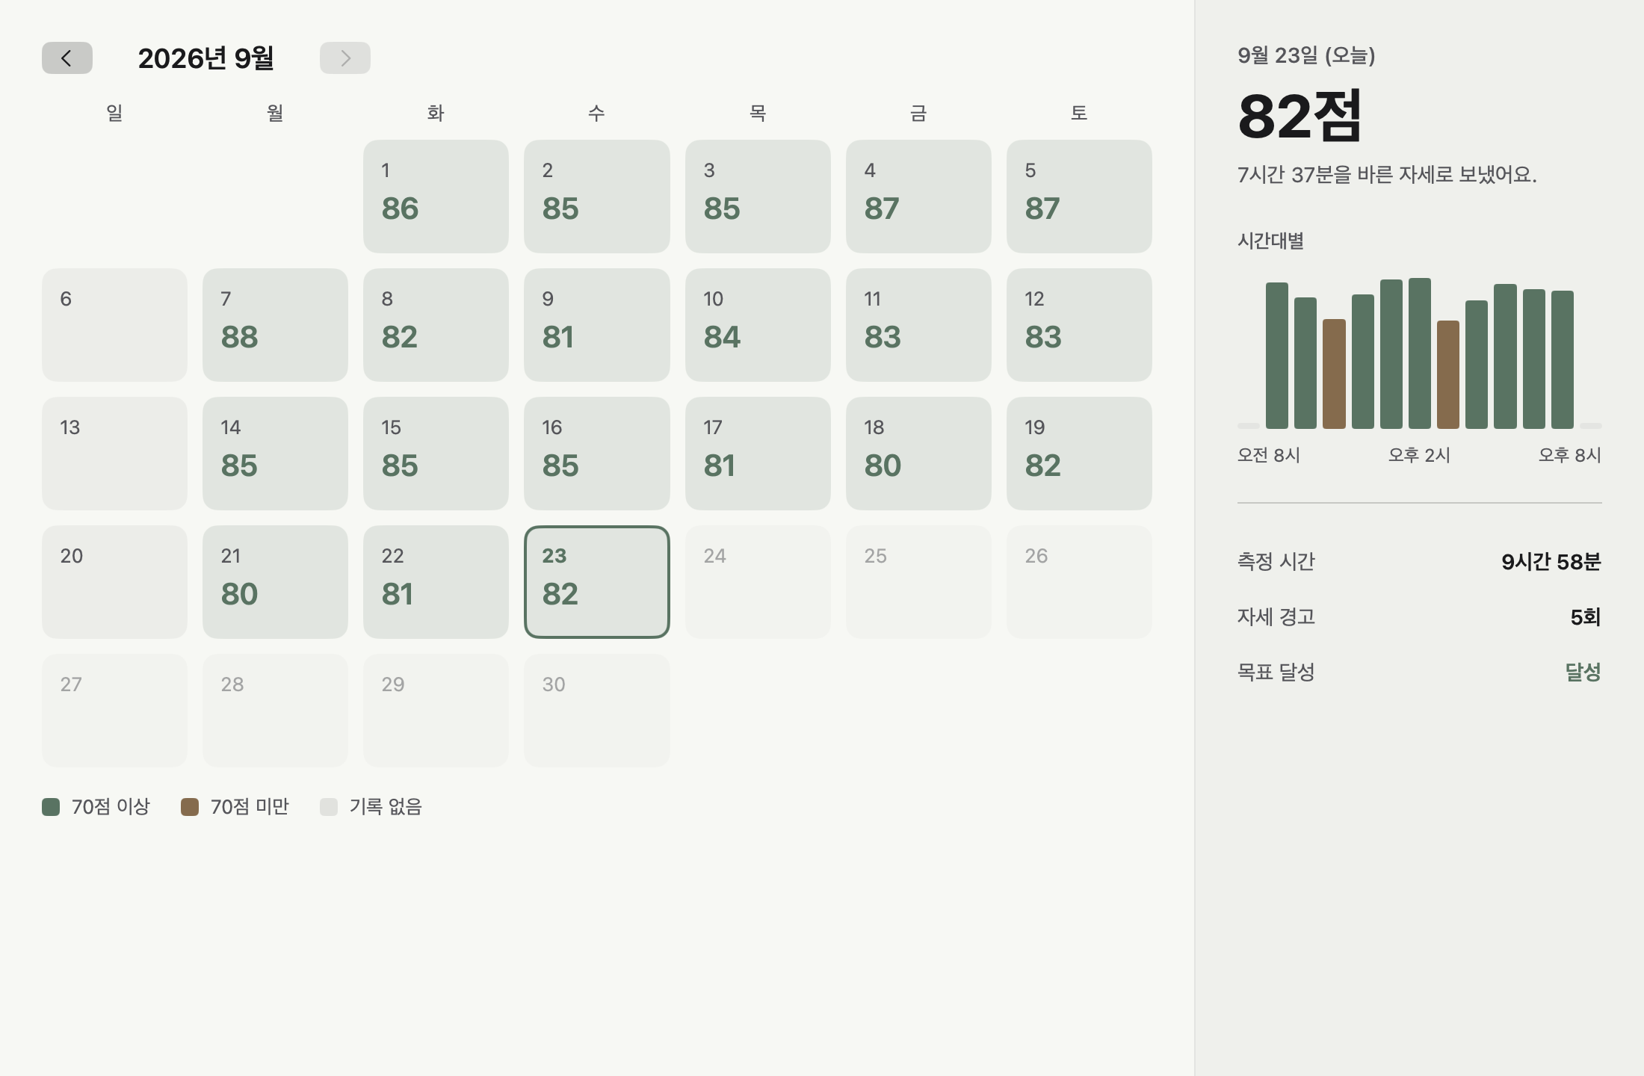Select day 9 with score 81
This screenshot has width=1644, height=1076.
click(597, 325)
